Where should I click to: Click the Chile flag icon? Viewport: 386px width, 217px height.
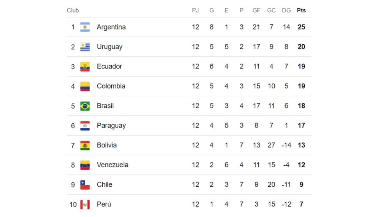click(85, 185)
